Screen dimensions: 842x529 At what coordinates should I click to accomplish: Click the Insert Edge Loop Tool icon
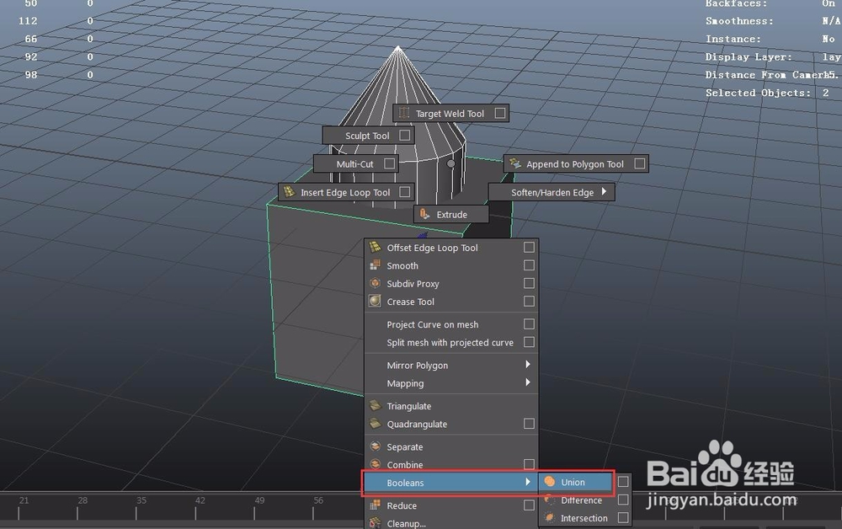[x=290, y=192]
